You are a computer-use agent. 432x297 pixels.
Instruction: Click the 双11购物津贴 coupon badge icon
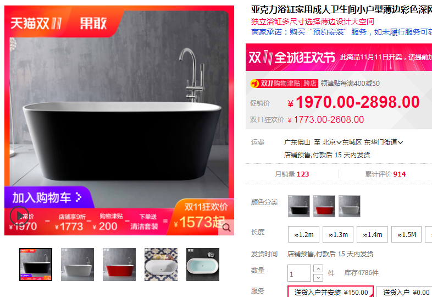tap(284, 84)
